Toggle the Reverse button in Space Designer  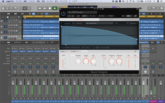[84, 52]
